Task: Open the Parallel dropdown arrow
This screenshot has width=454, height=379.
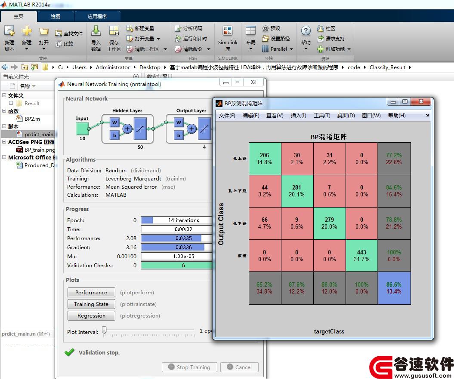Action: point(291,49)
